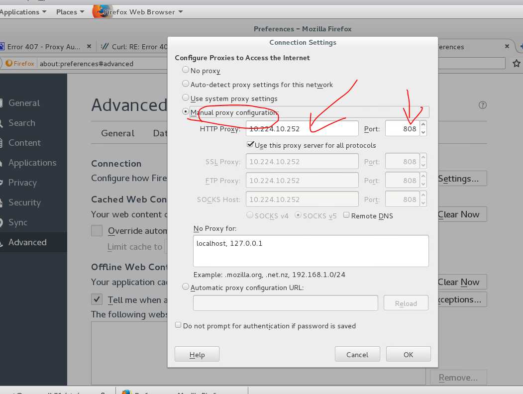
Task: Click the connection Settings... button
Action: 462,178
